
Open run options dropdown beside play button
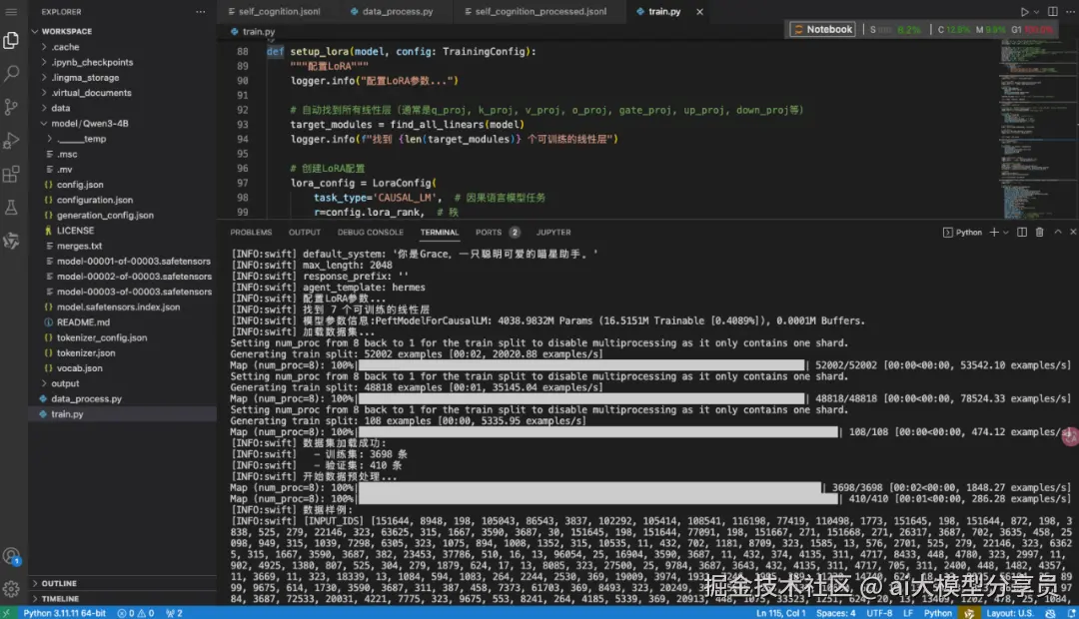tap(1036, 12)
